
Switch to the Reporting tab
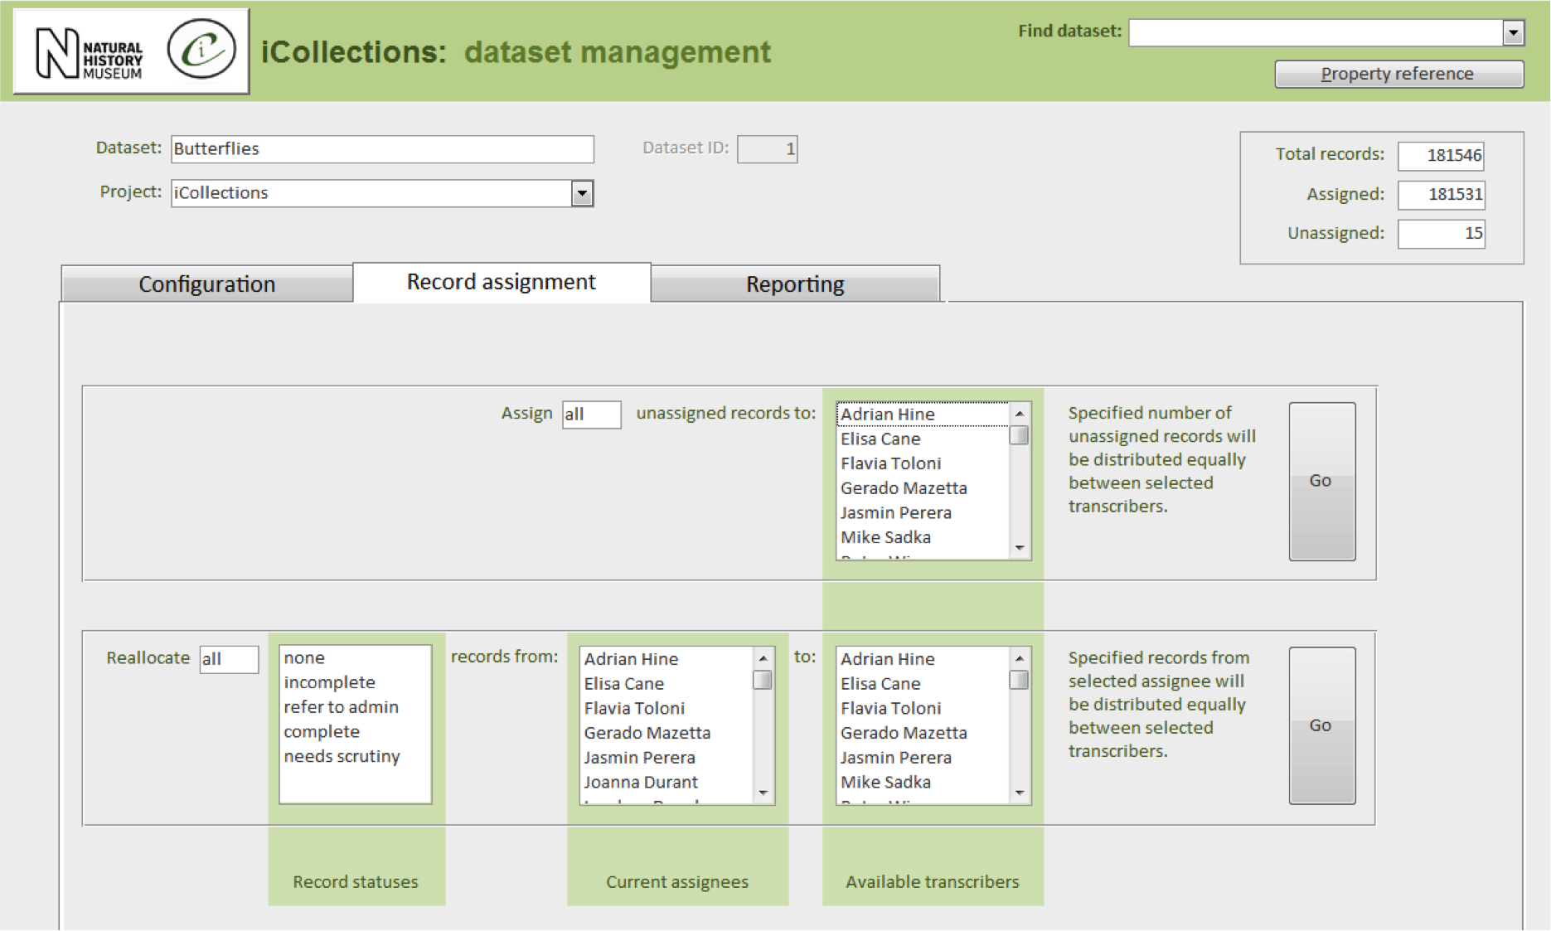click(x=795, y=284)
